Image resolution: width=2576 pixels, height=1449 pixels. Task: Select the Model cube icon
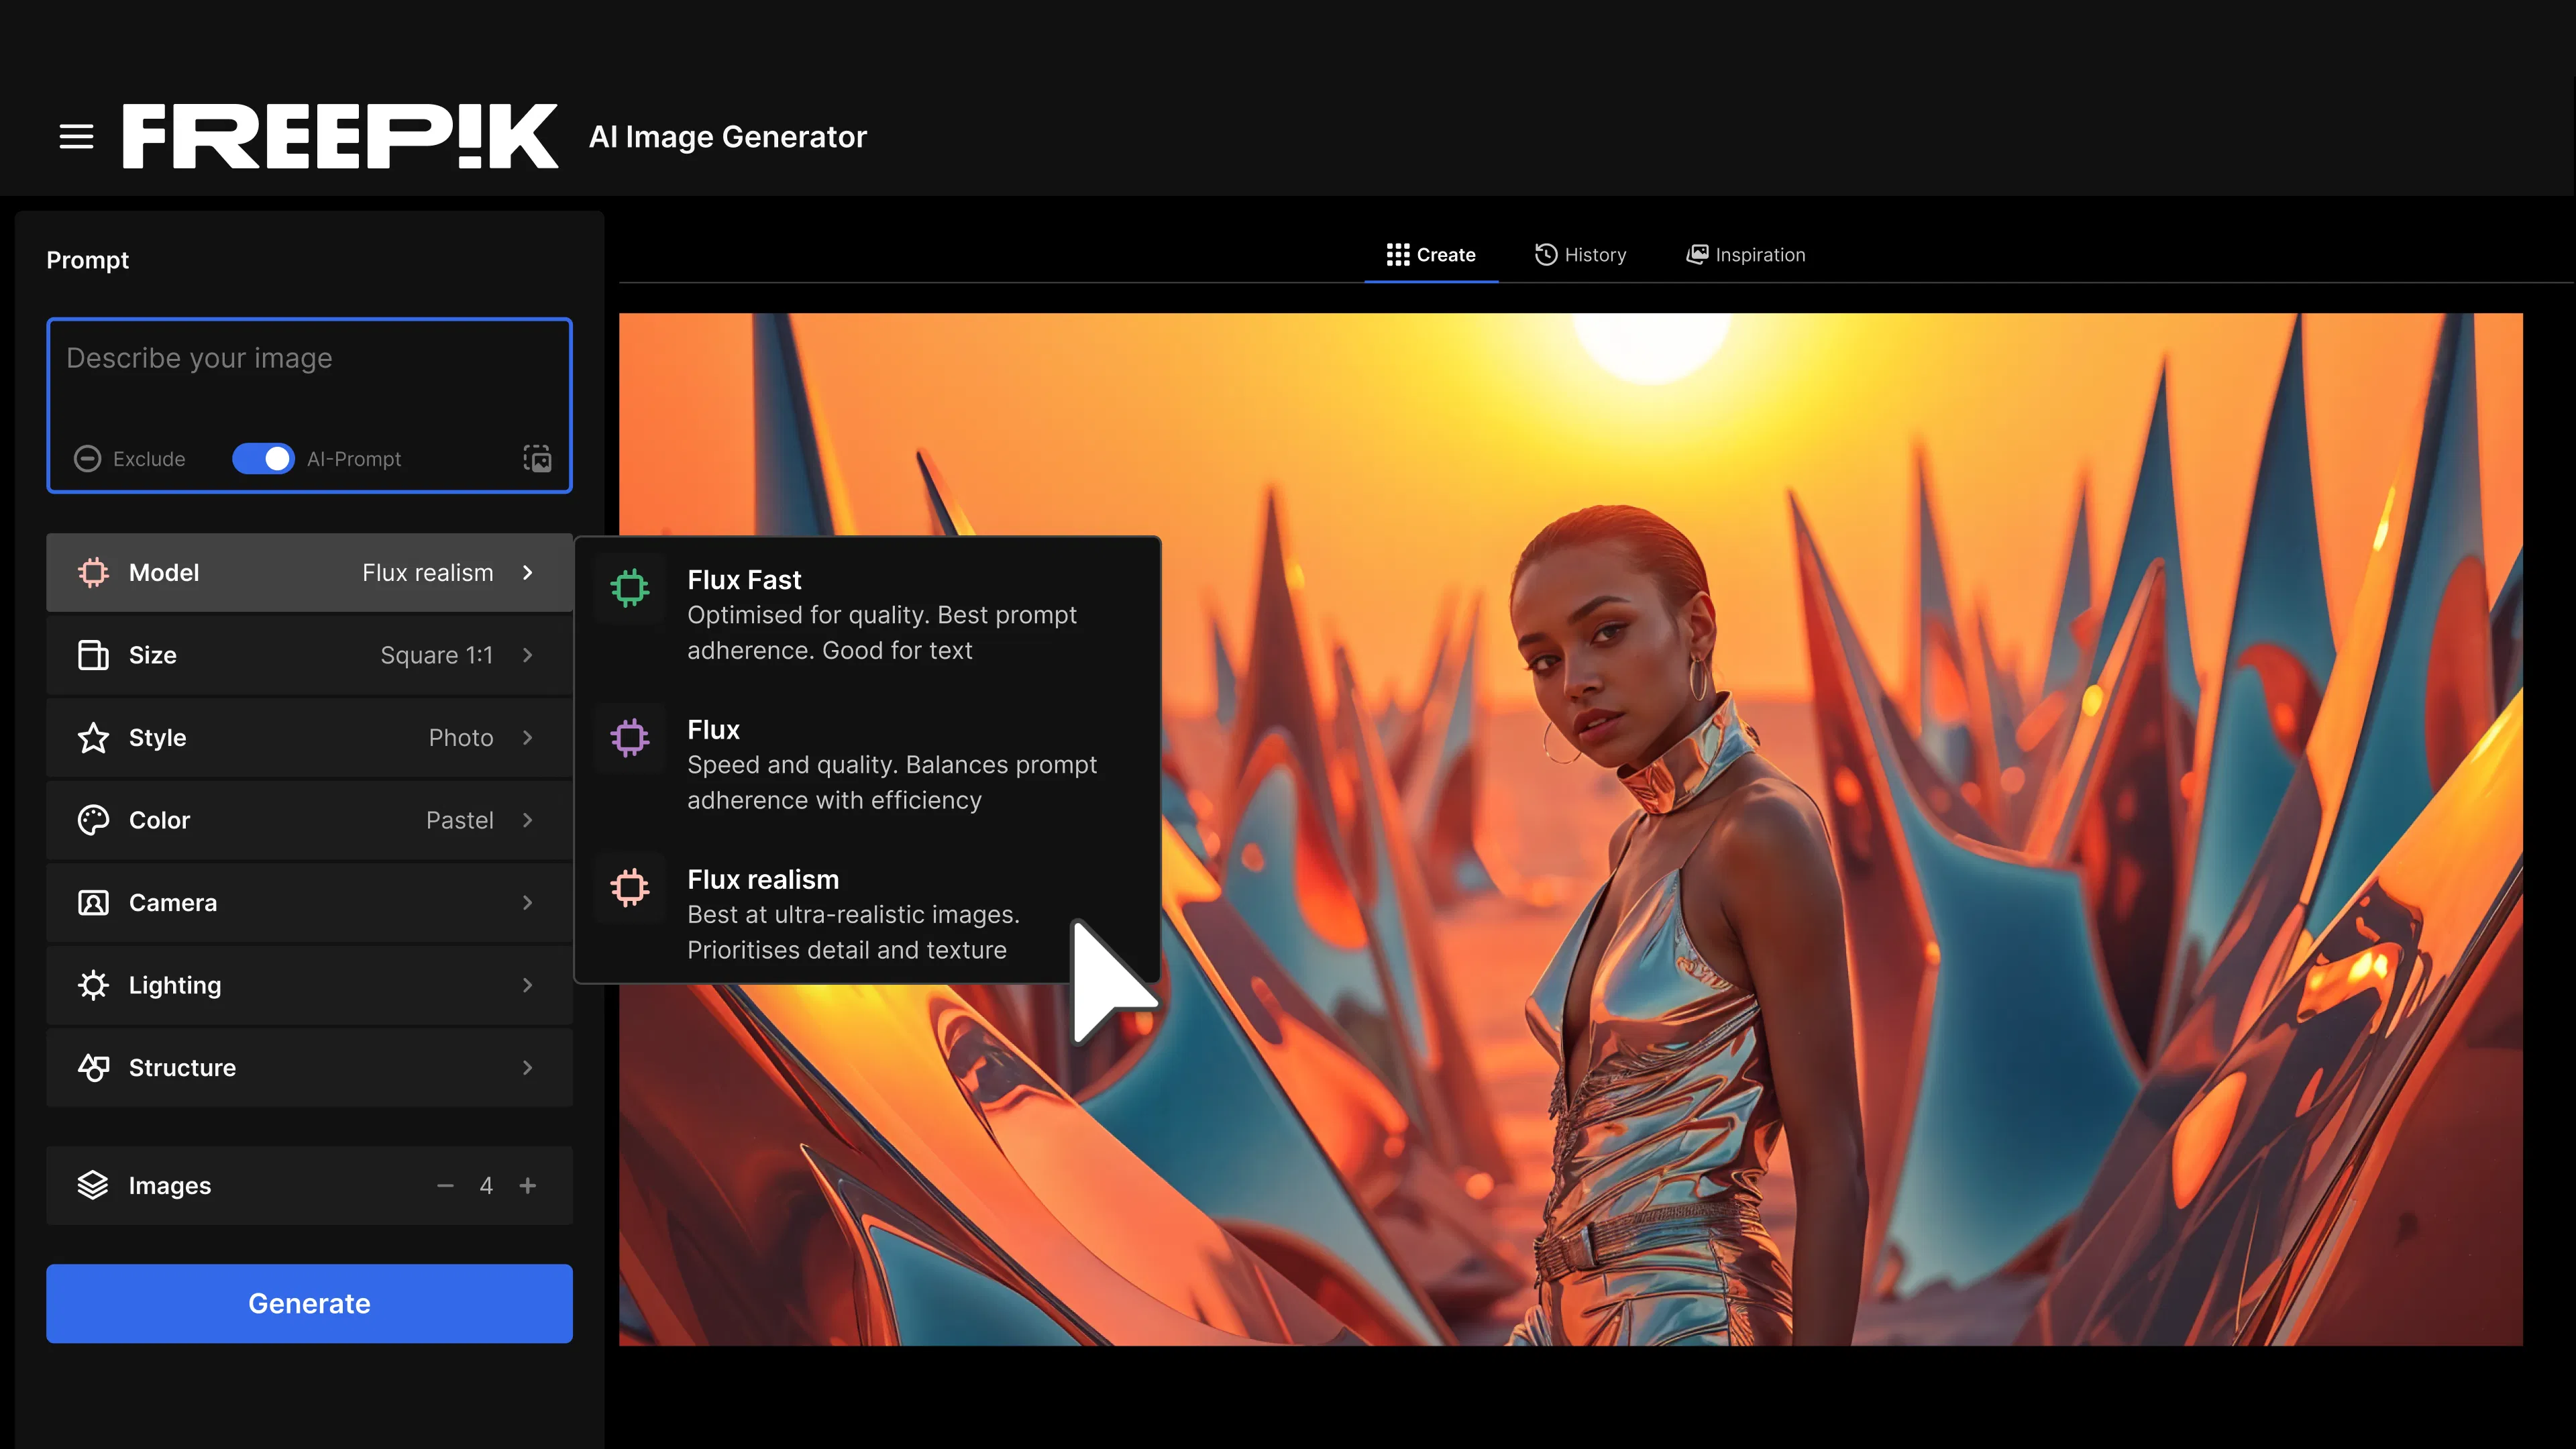point(93,572)
